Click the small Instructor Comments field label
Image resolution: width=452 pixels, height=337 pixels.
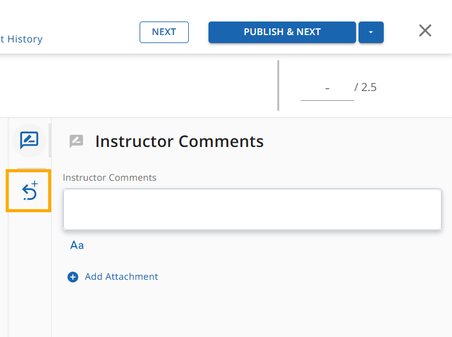[109, 178]
